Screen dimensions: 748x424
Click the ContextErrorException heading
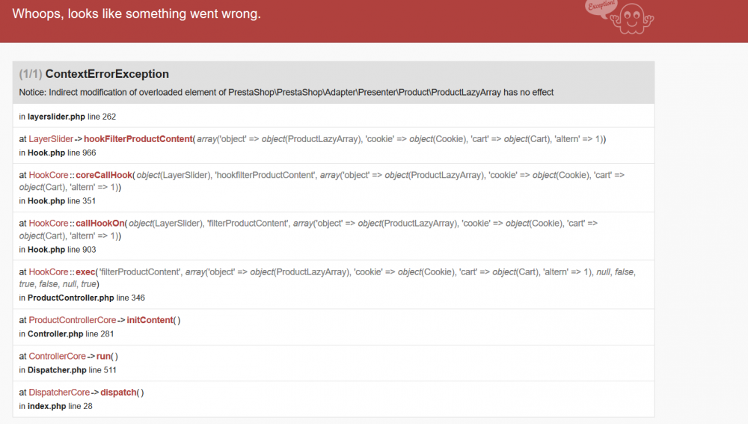click(x=107, y=74)
